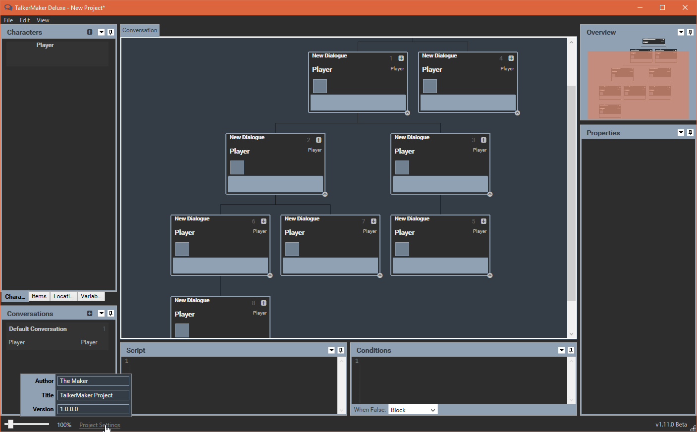The width and height of the screenshot is (697, 432).
Task: Select actor portrait in dialogue node 6
Action: (182, 249)
